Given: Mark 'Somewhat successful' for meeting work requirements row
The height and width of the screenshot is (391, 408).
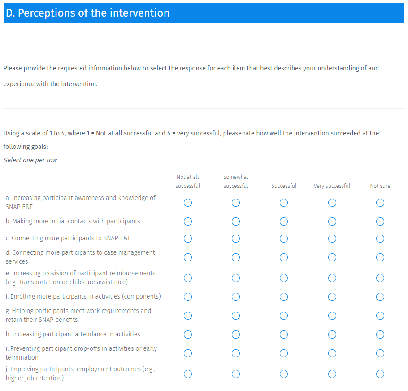Looking at the screenshot, I should click(236, 316).
